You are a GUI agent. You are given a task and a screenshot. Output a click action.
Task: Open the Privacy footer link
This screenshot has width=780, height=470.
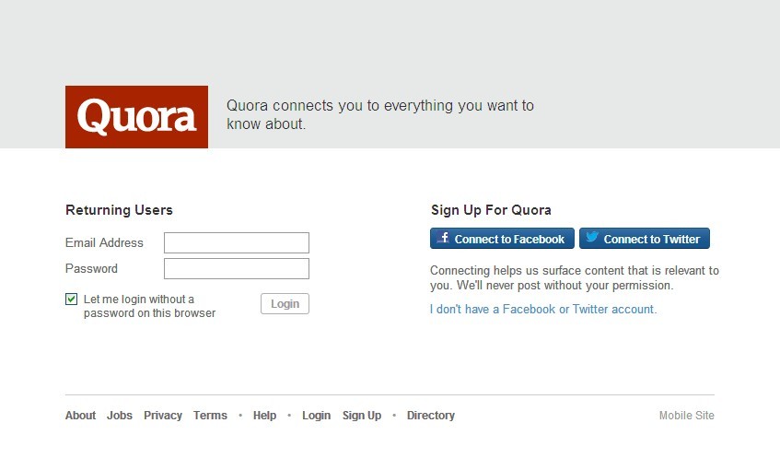click(x=163, y=416)
